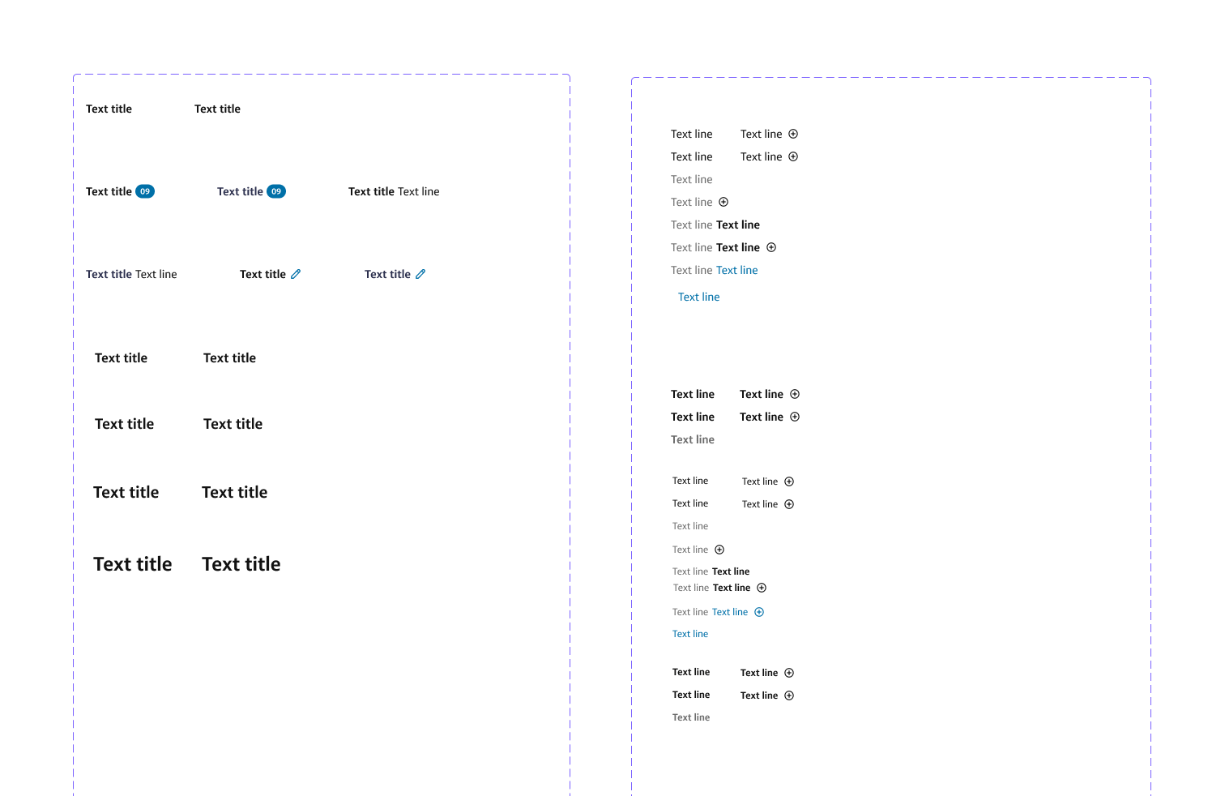
Task: Click the blue plus-circle icon after the blue Text line
Action: 759,612
